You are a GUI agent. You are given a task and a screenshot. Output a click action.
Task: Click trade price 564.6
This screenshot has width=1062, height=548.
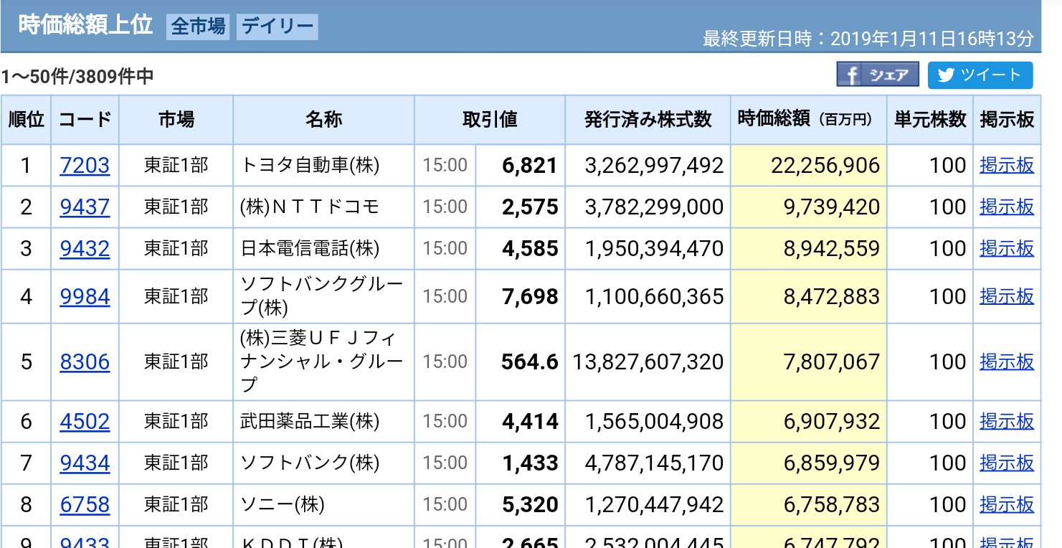(529, 362)
